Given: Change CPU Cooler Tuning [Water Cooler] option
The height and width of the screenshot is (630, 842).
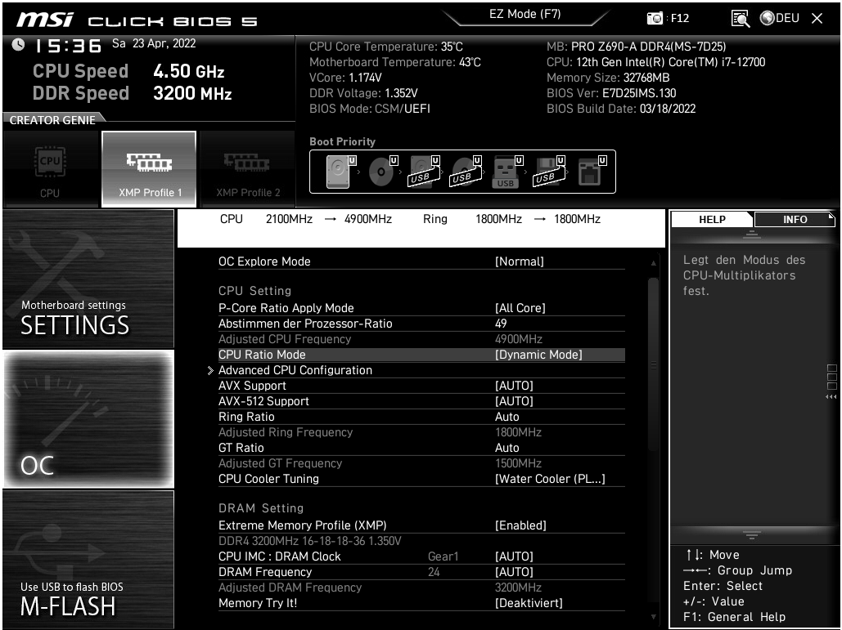Looking at the screenshot, I should (x=421, y=480).
